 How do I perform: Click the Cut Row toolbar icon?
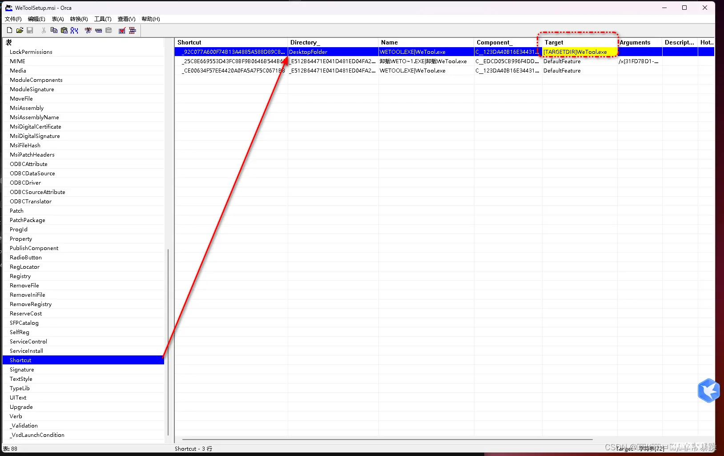pyautogui.click(x=88, y=30)
